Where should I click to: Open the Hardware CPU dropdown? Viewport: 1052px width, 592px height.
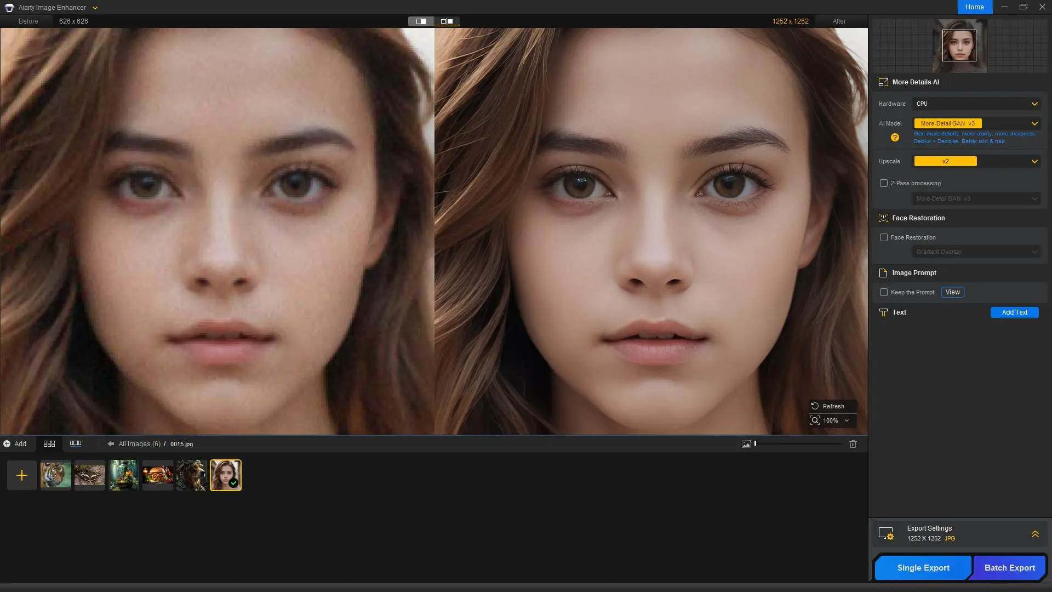click(x=977, y=104)
